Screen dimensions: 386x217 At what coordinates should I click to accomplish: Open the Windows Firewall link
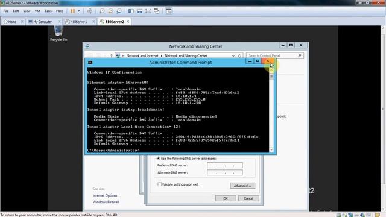tap(106, 202)
